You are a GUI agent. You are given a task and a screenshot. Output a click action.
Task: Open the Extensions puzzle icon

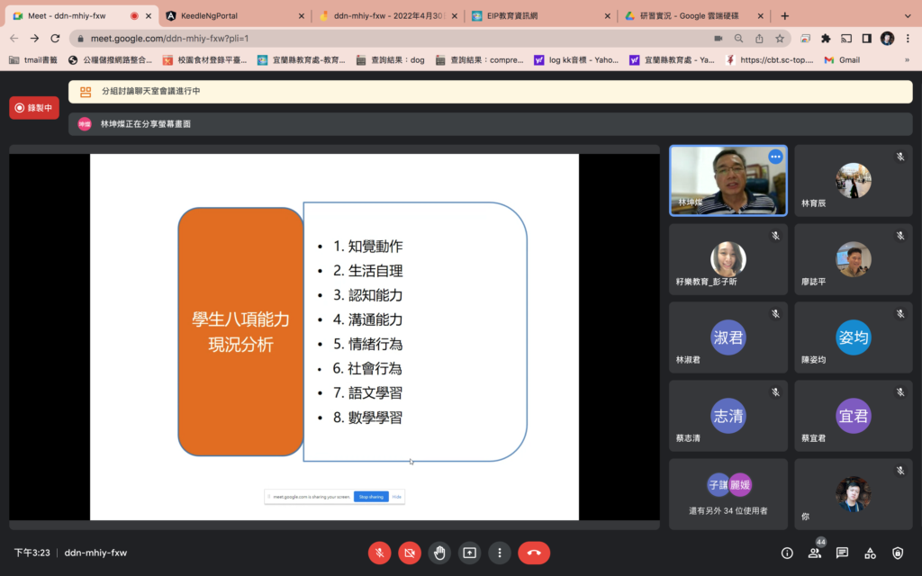(826, 38)
